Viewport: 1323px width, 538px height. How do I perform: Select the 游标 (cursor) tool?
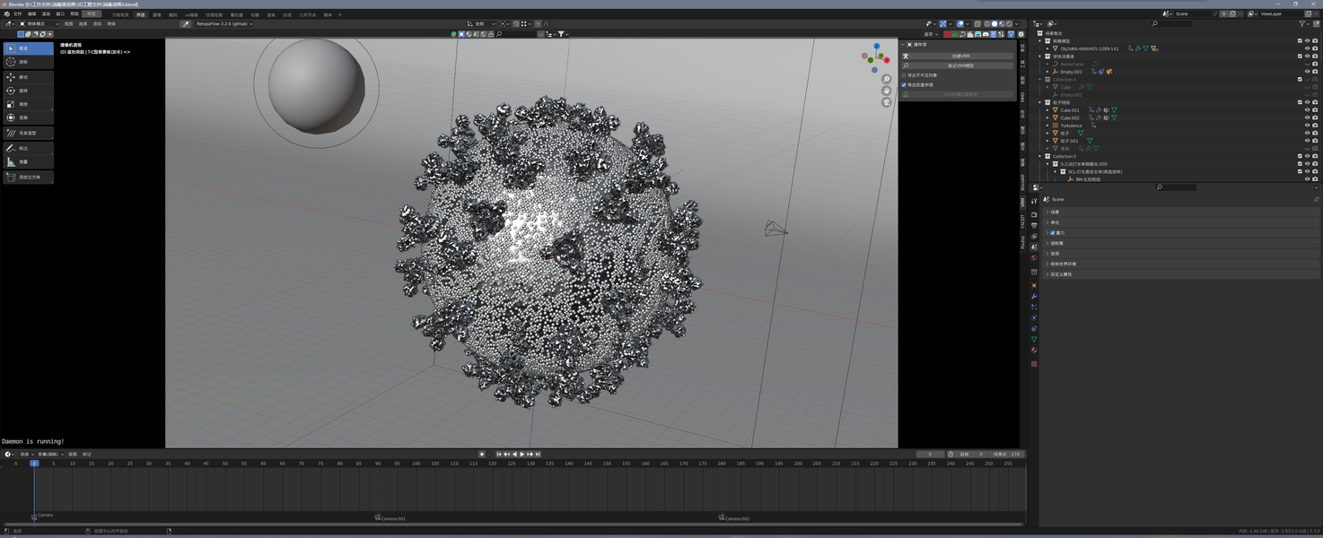click(x=29, y=62)
